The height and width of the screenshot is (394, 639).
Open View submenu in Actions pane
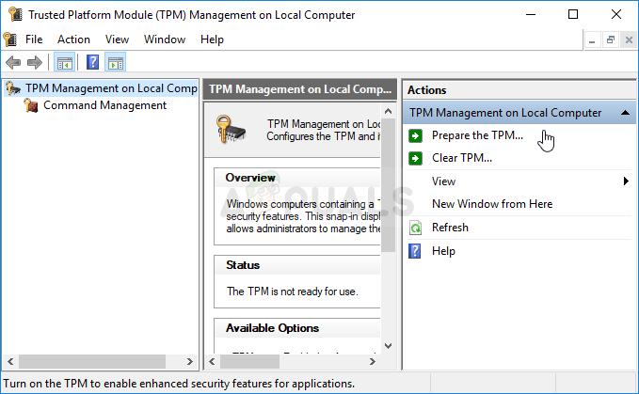coord(443,181)
